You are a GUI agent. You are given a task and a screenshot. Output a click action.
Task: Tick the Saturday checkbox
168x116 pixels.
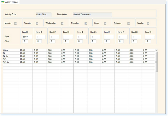(128, 23)
